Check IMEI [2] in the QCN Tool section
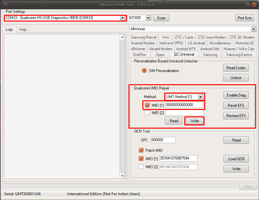 point(141,167)
